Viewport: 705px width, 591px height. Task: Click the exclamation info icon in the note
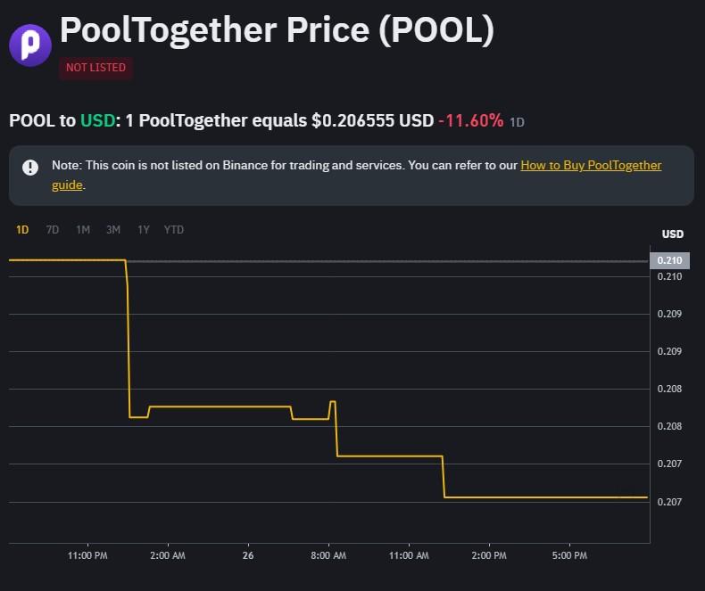pos(30,167)
